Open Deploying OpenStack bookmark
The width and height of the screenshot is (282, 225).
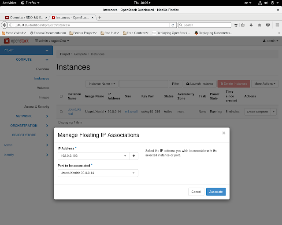[171, 33]
